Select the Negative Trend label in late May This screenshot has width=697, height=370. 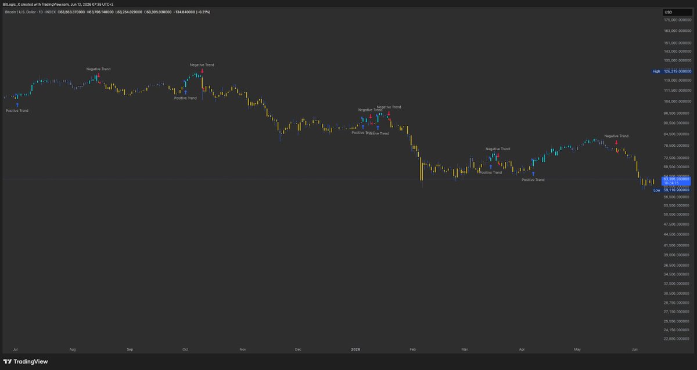(x=616, y=136)
